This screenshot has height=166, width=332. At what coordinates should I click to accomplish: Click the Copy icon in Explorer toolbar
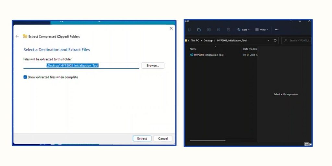(x=189, y=30)
